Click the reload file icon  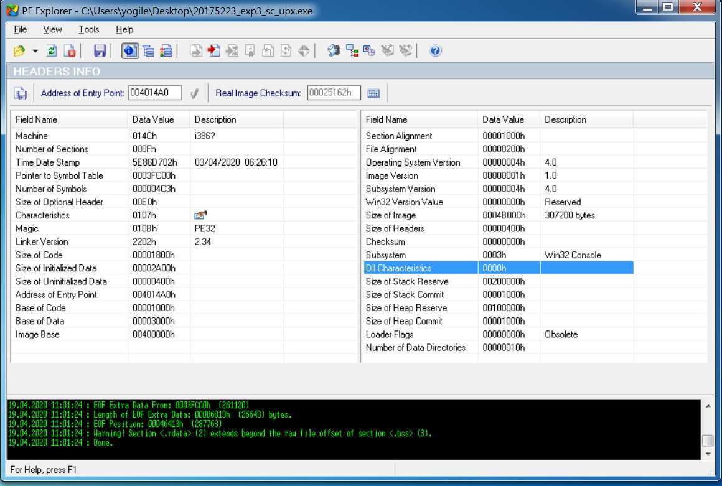[52, 51]
